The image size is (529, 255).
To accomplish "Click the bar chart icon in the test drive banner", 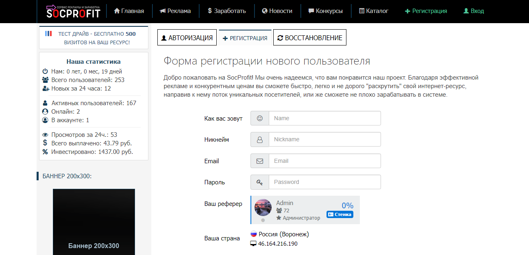I will click(x=48, y=34).
